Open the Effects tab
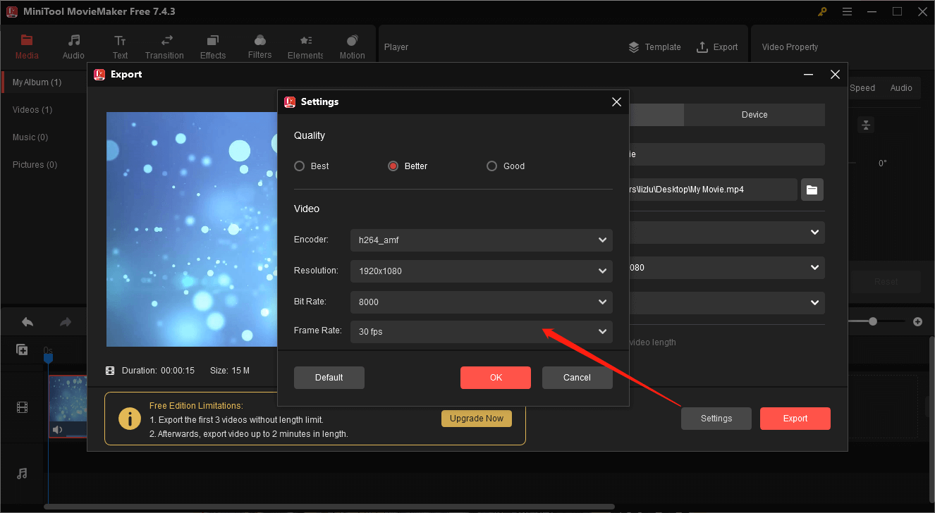 point(213,47)
